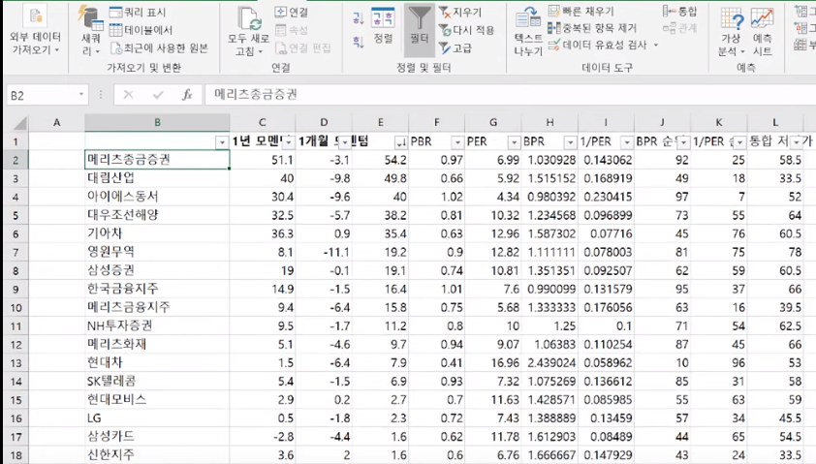This screenshot has width=816, height=464.
Task: Select cell 메리츠종금증권
Action: pos(157,160)
